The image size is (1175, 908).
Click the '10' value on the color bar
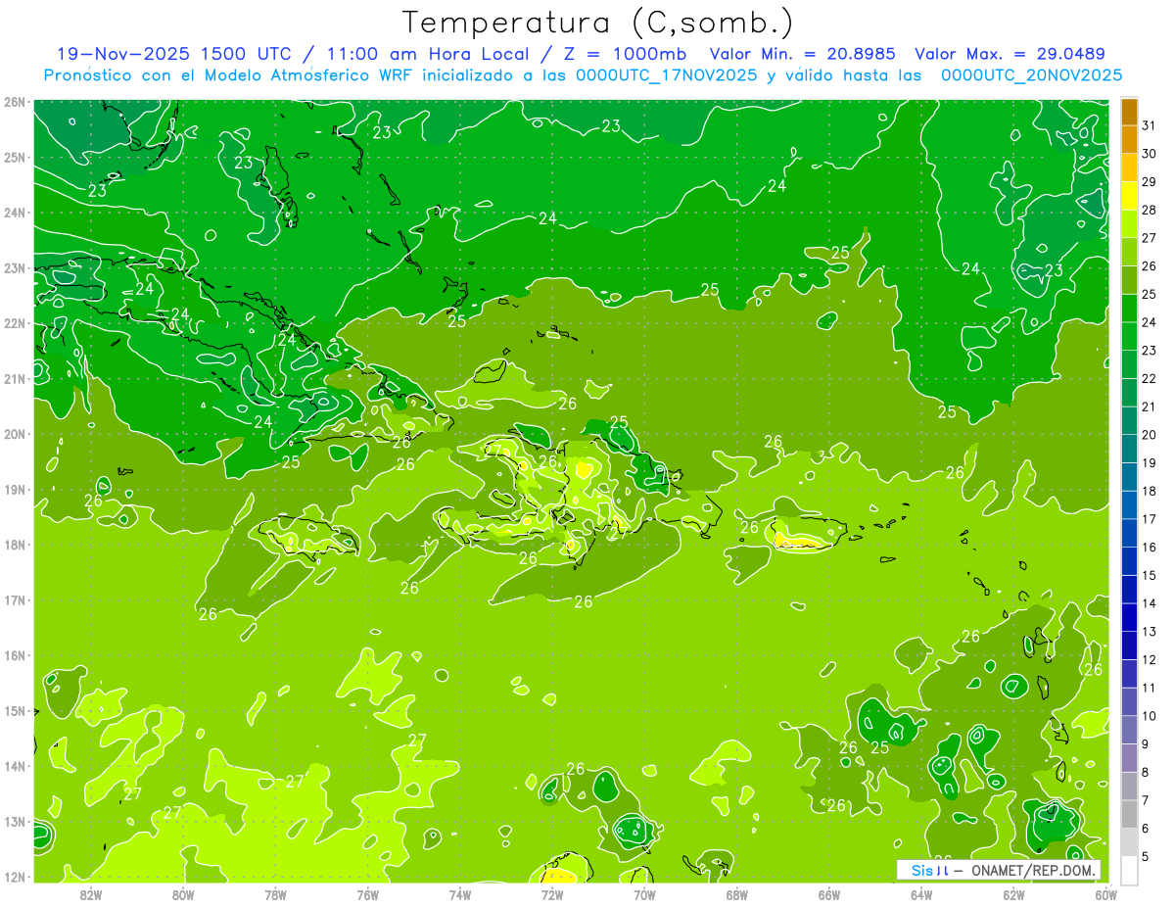(1150, 716)
